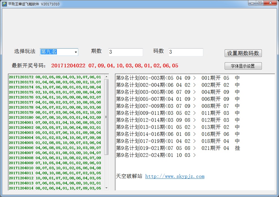Click the 期数 input field
Image resolution: width=279 pixels, height=197 pixels.
pos(126,52)
